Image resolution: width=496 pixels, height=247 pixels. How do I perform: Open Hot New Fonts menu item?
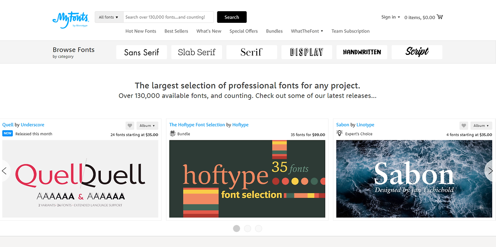[x=141, y=31]
